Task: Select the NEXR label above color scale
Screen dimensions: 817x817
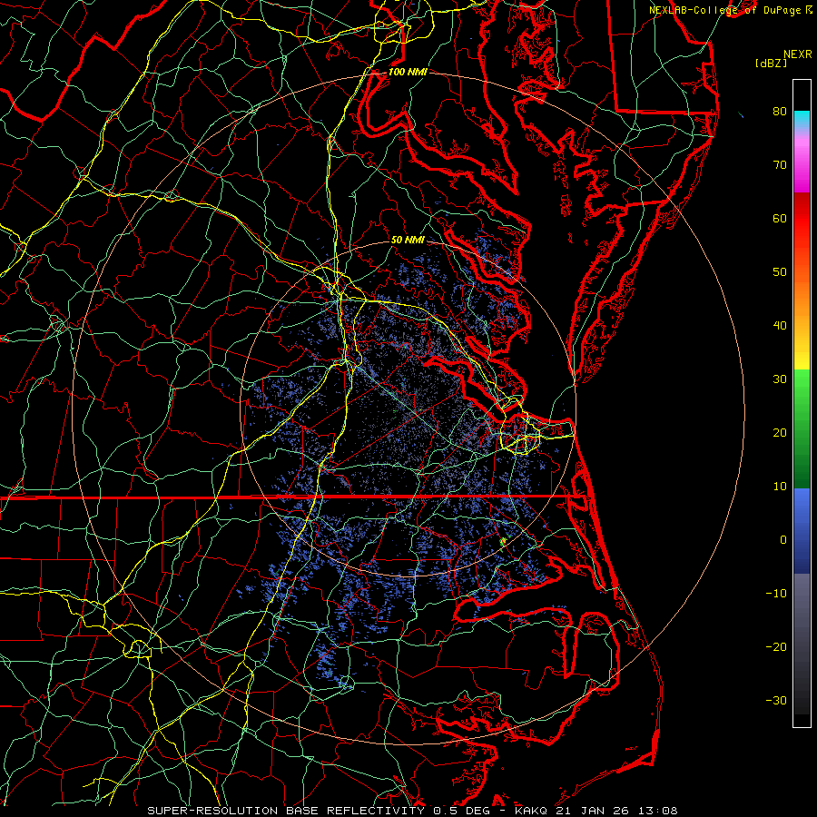Action: coord(797,54)
